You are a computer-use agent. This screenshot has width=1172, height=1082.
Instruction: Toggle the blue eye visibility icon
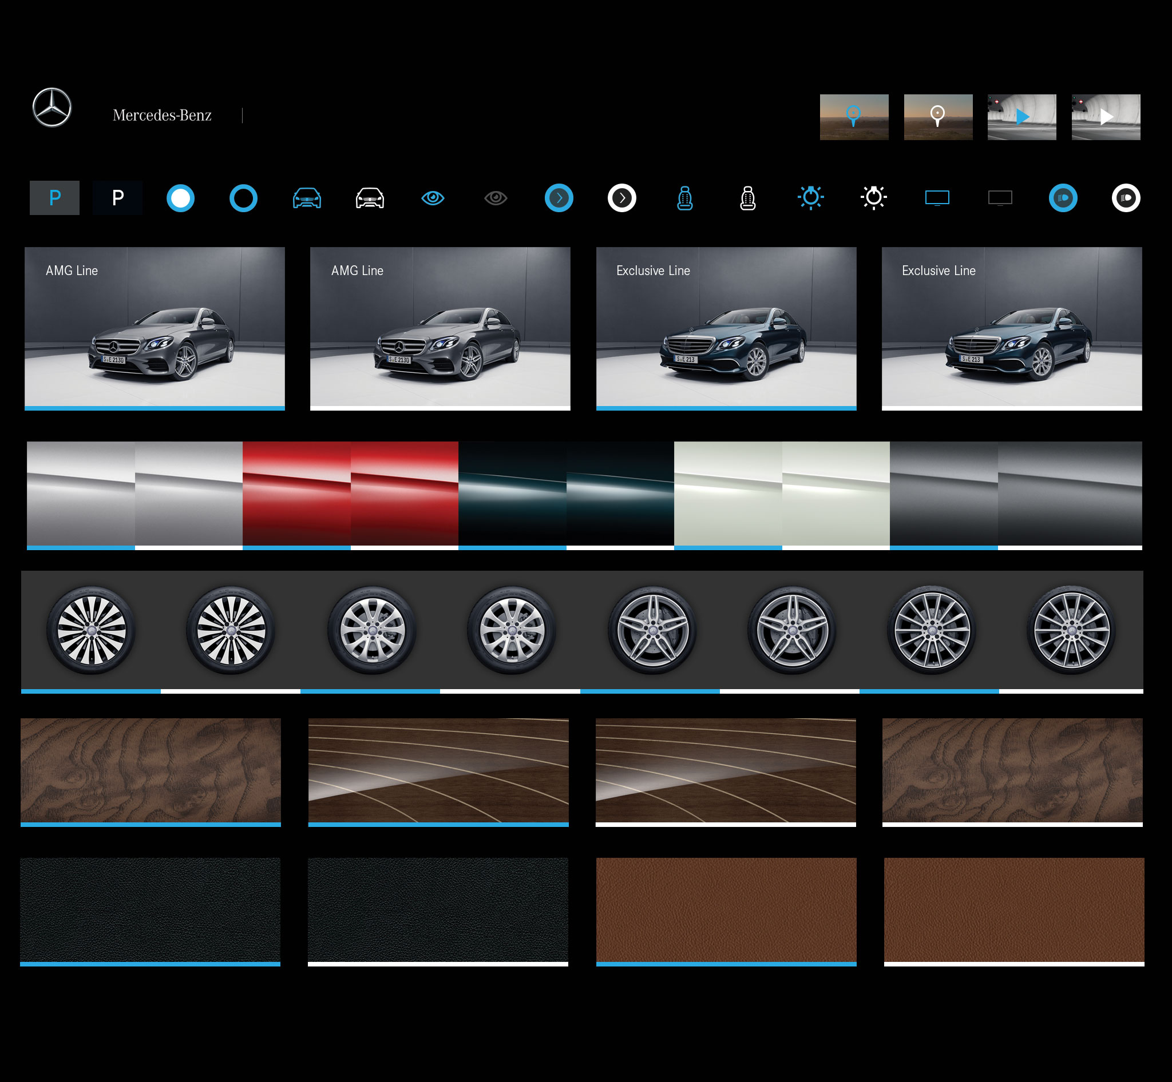[x=433, y=198]
